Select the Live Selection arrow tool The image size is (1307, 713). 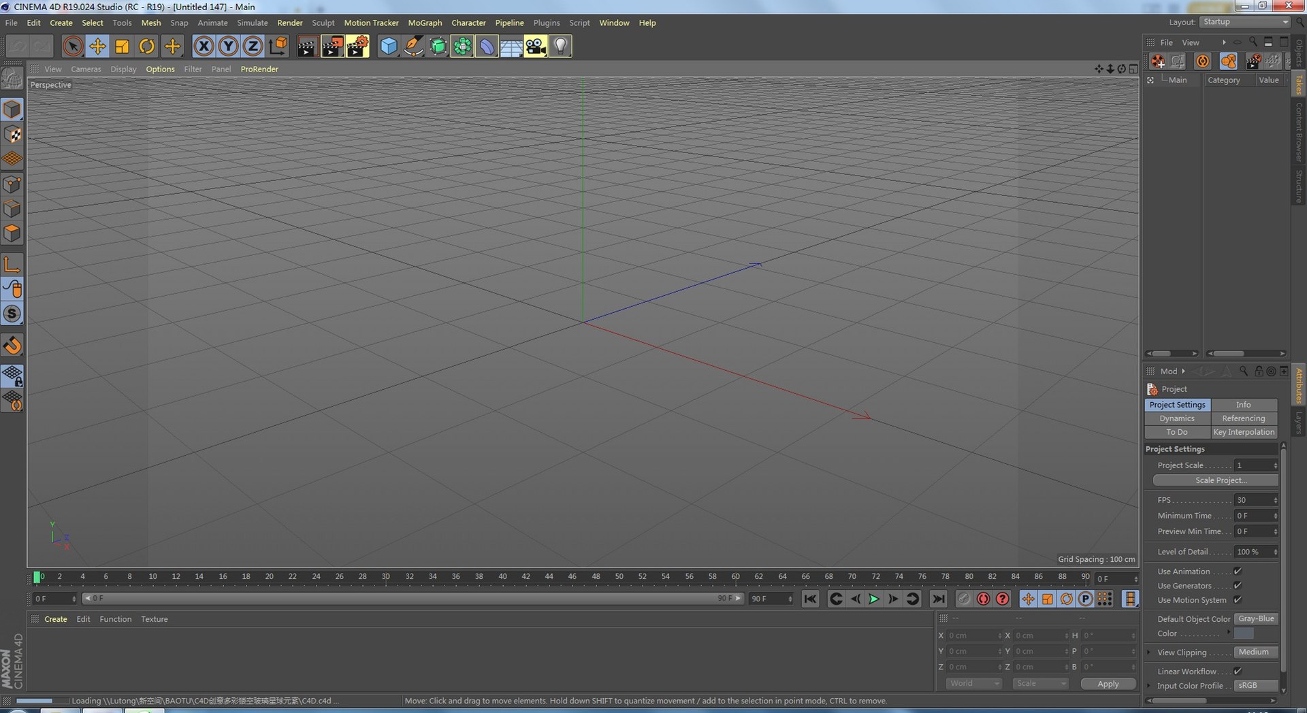[x=73, y=46]
